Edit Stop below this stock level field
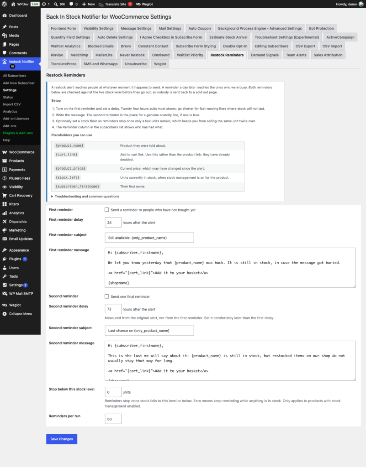Image resolution: width=366 pixels, height=467 pixels. (x=113, y=392)
